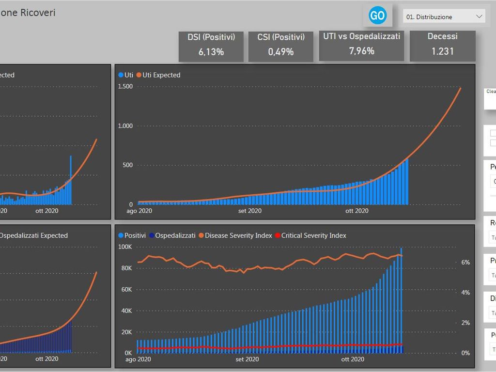Click the blue GO button
Viewport: 496px width, 372px height.
tap(377, 16)
